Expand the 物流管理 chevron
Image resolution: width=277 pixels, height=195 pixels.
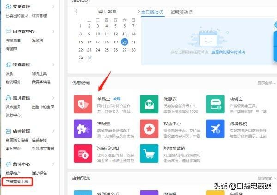point(54,65)
